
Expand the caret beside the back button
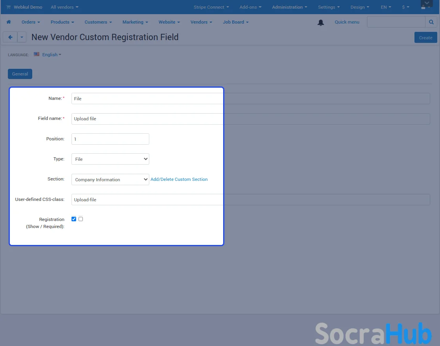(x=22, y=37)
